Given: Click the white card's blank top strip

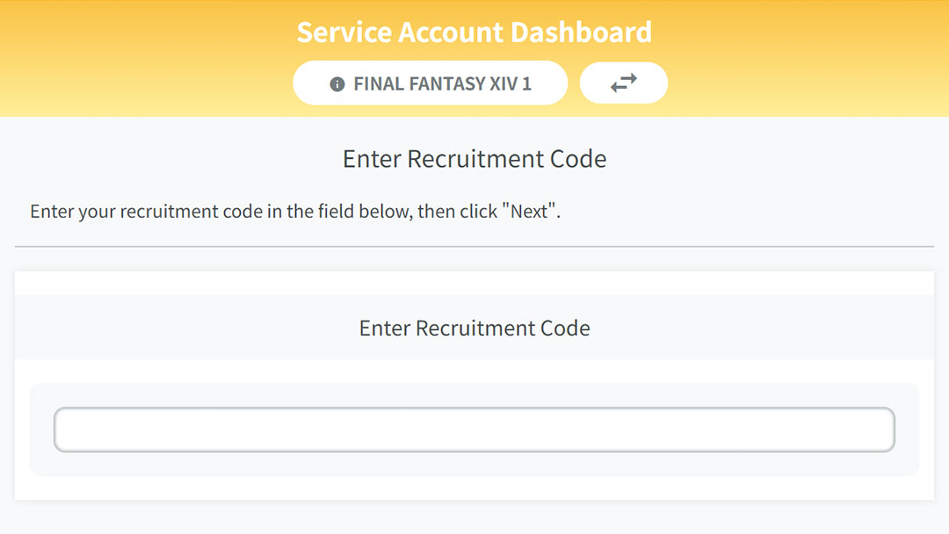Looking at the screenshot, I should click(474, 283).
